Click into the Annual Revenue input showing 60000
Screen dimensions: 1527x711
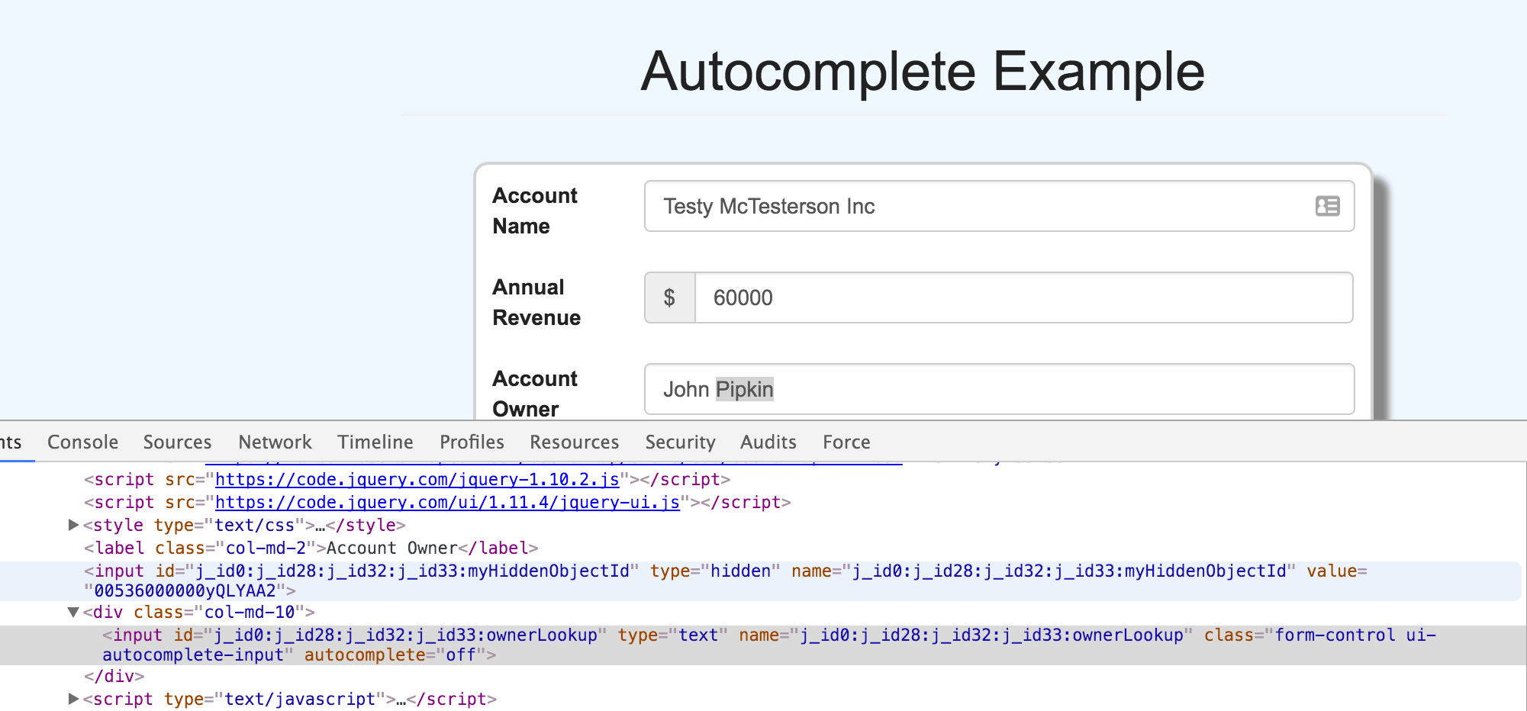[x=1023, y=298]
